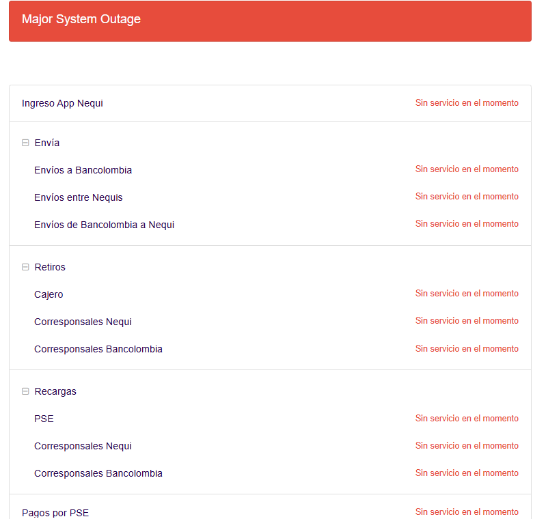This screenshot has width=533, height=519.
Task: Select Envíos a Bancolombia component
Action: pos(83,170)
